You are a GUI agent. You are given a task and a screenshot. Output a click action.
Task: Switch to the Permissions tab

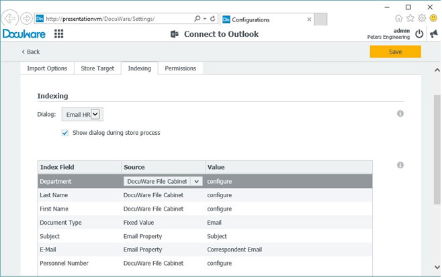tap(181, 68)
